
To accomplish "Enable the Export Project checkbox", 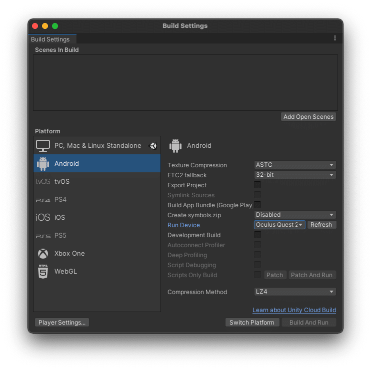I will pyautogui.click(x=257, y=185).
